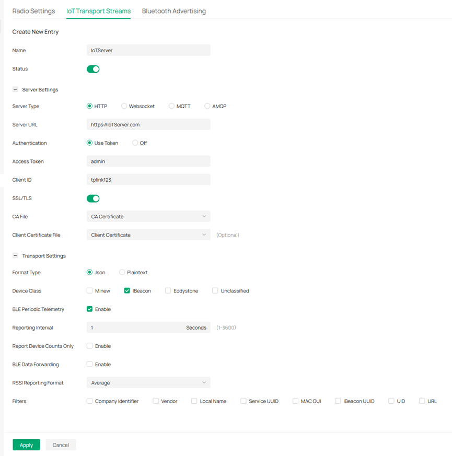Switch to the Bluetooth Advertising tab
The width and height of the screenshot is (452, 456).
coord(173,10)
